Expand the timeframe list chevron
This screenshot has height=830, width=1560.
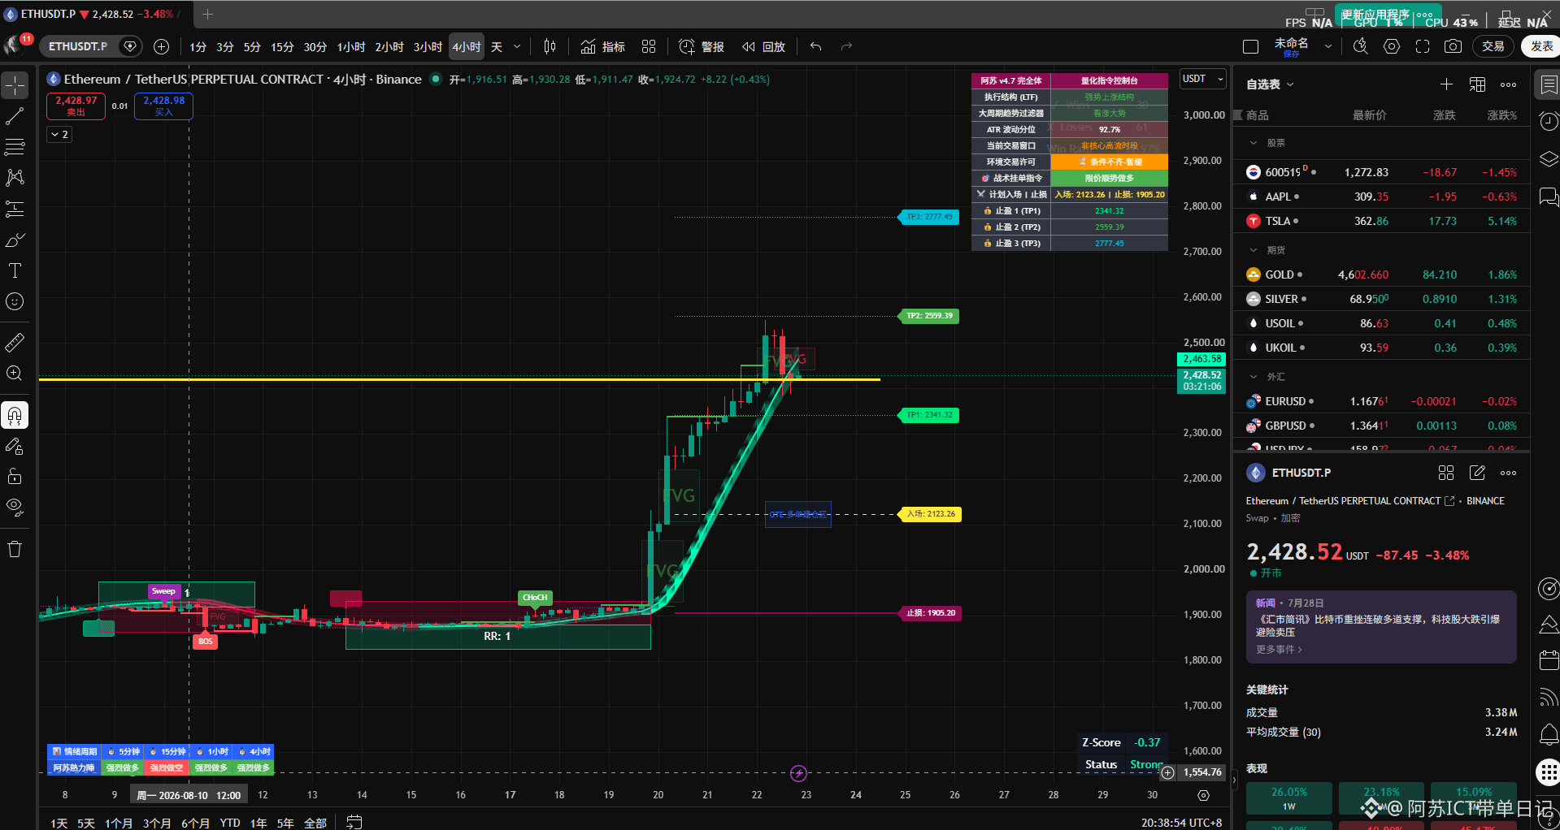tap(517, 47)
